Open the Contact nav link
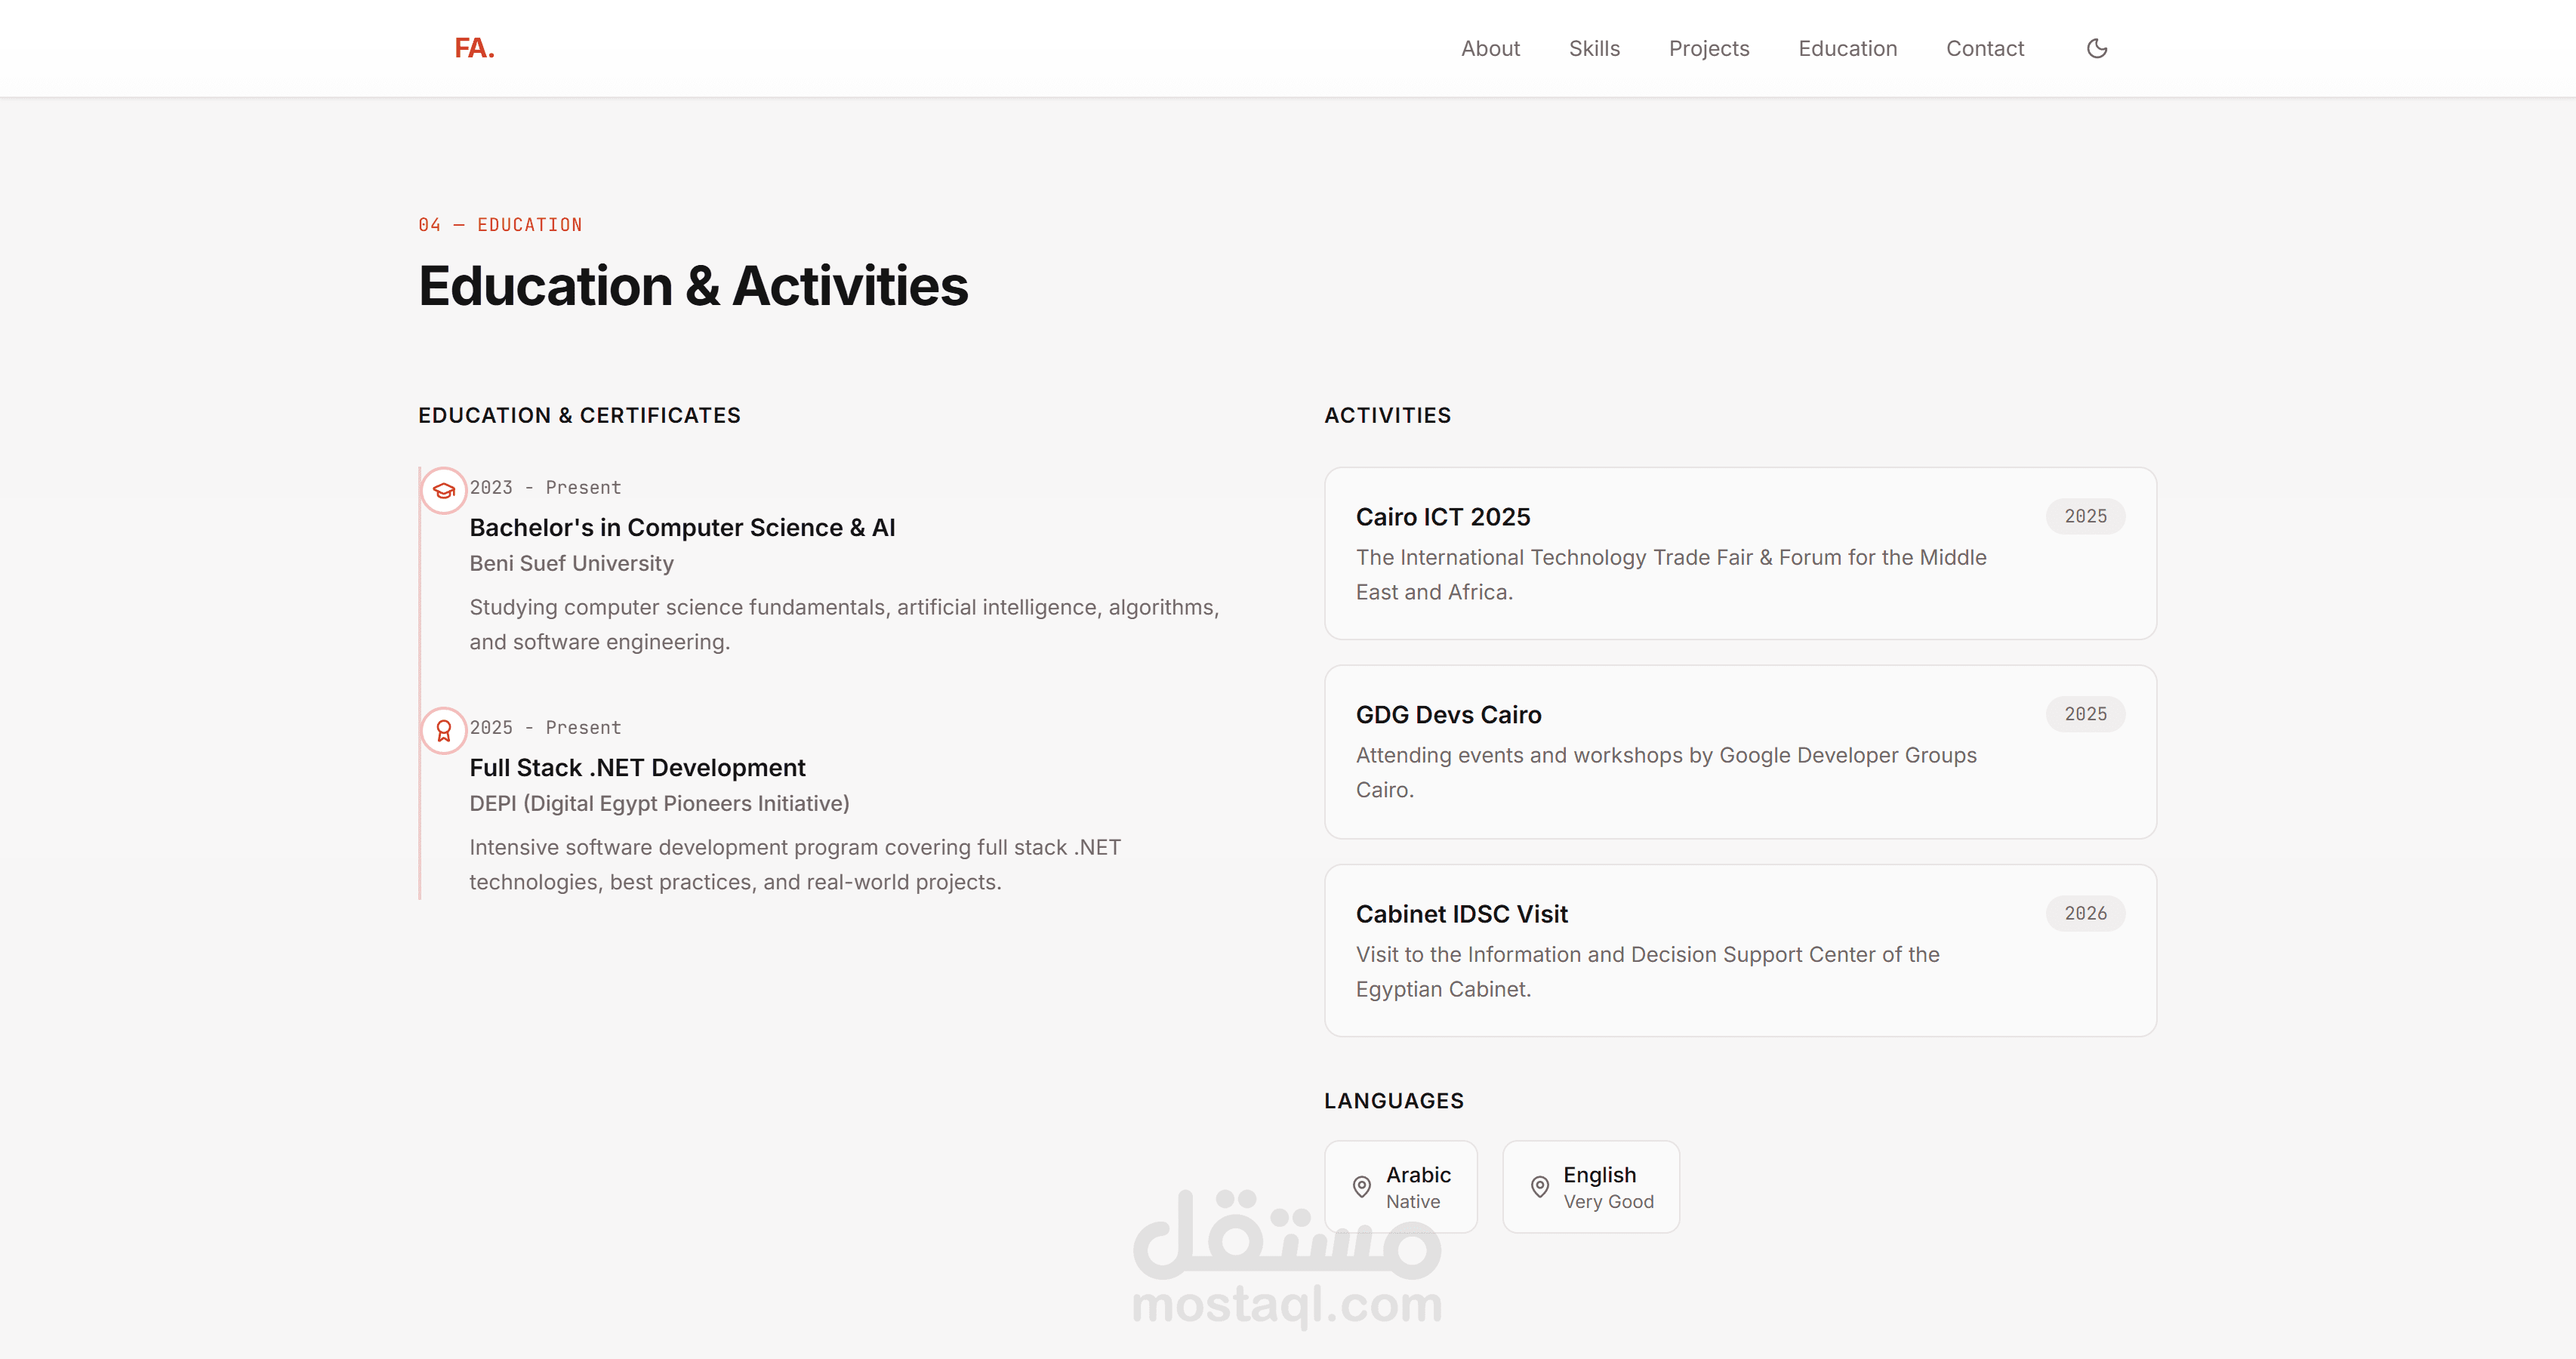This screenshot has height=1359, width=2576. pyautogui.click(x=1984, y=48)
